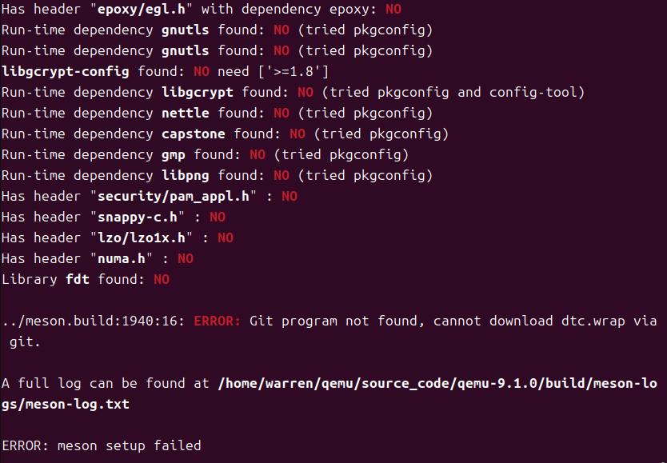Image resolution: width=667 pixels, height=463 pixels.
Task: Click the red NO after fdt found
Action: point(162,279)
